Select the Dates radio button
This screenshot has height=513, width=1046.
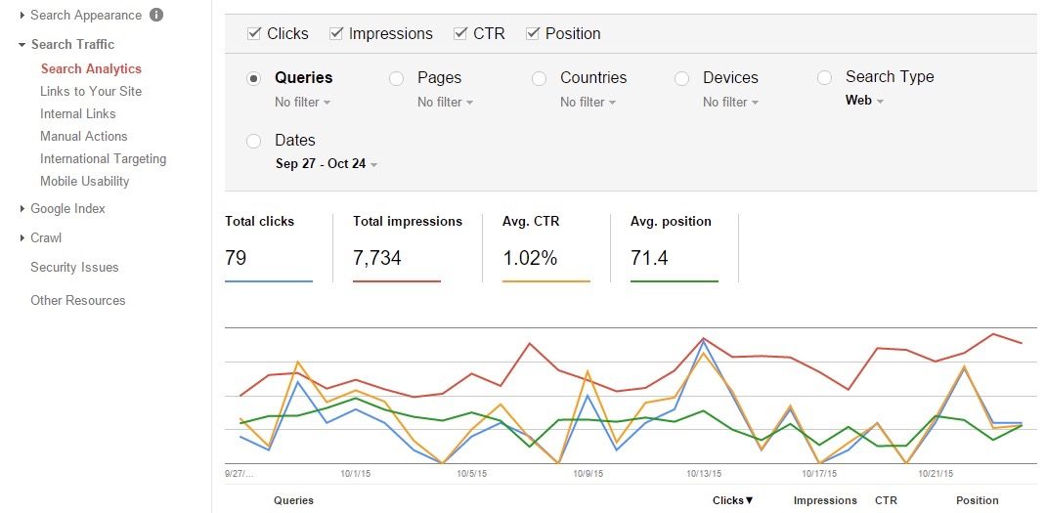pyautogui.click(x=253, y=142)
